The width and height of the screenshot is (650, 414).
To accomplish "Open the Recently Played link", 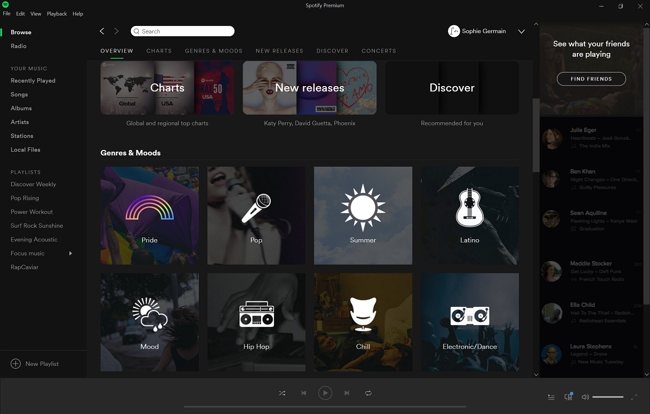I will click(33, 81).
